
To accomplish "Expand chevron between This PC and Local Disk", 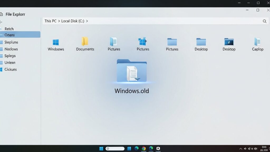I will (x=59, y=21).
